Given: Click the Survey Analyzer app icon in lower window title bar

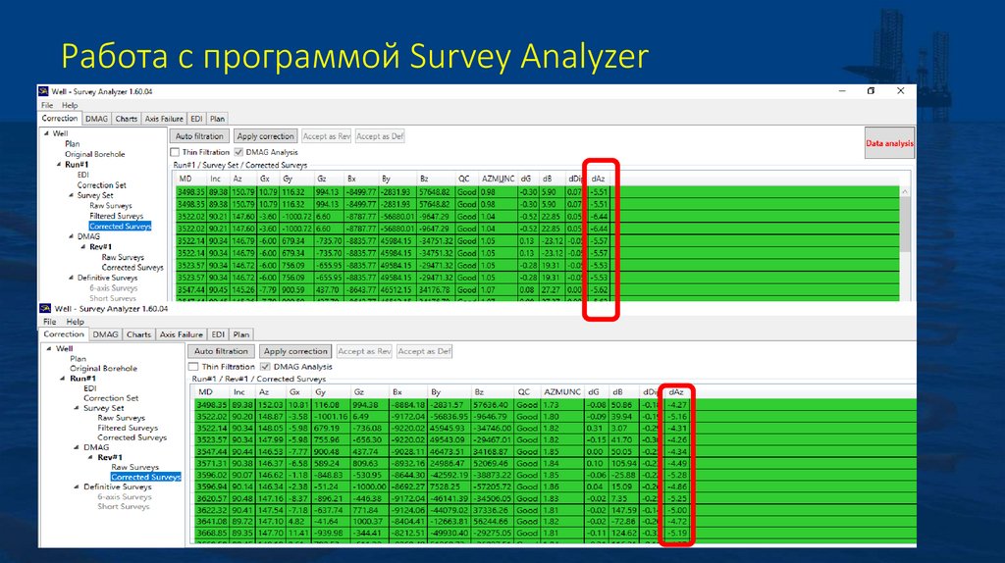Looking at the screenshot, I should (45, 309).
